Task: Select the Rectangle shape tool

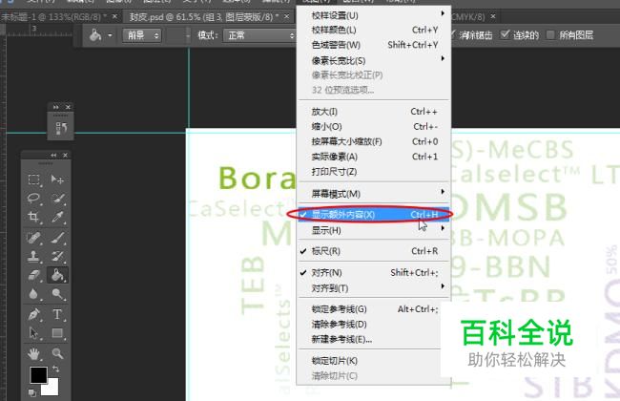Action: click(57, 333)
